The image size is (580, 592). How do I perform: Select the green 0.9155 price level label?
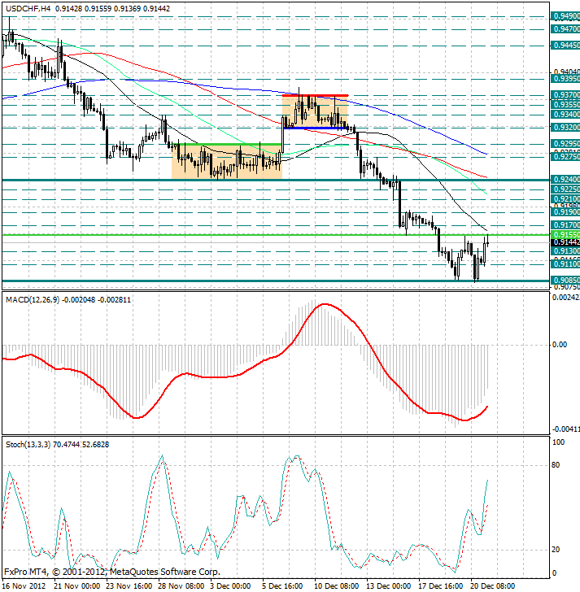[x=565, y=234]
